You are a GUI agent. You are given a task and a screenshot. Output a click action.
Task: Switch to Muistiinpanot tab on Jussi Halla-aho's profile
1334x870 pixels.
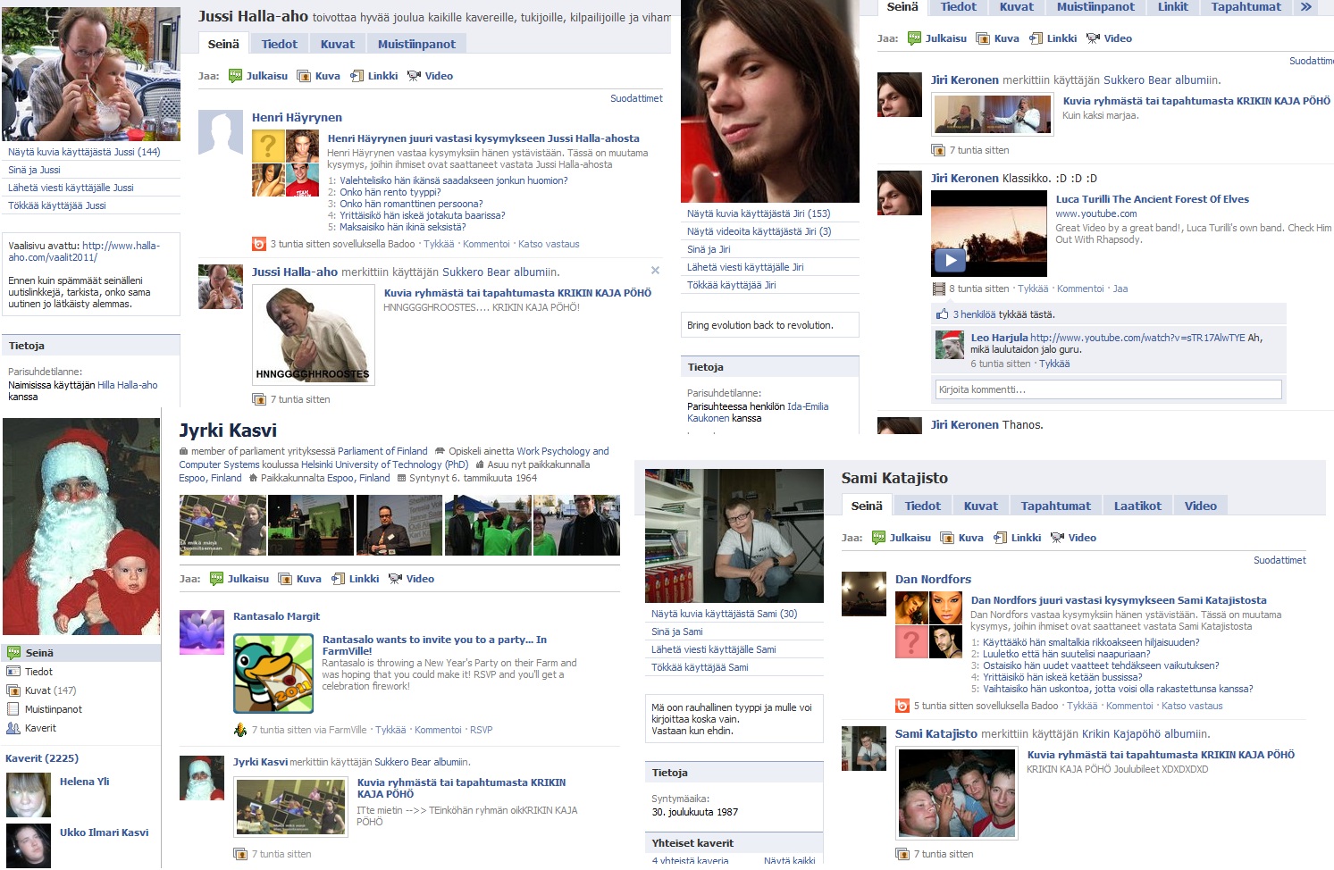click(416, 44)
